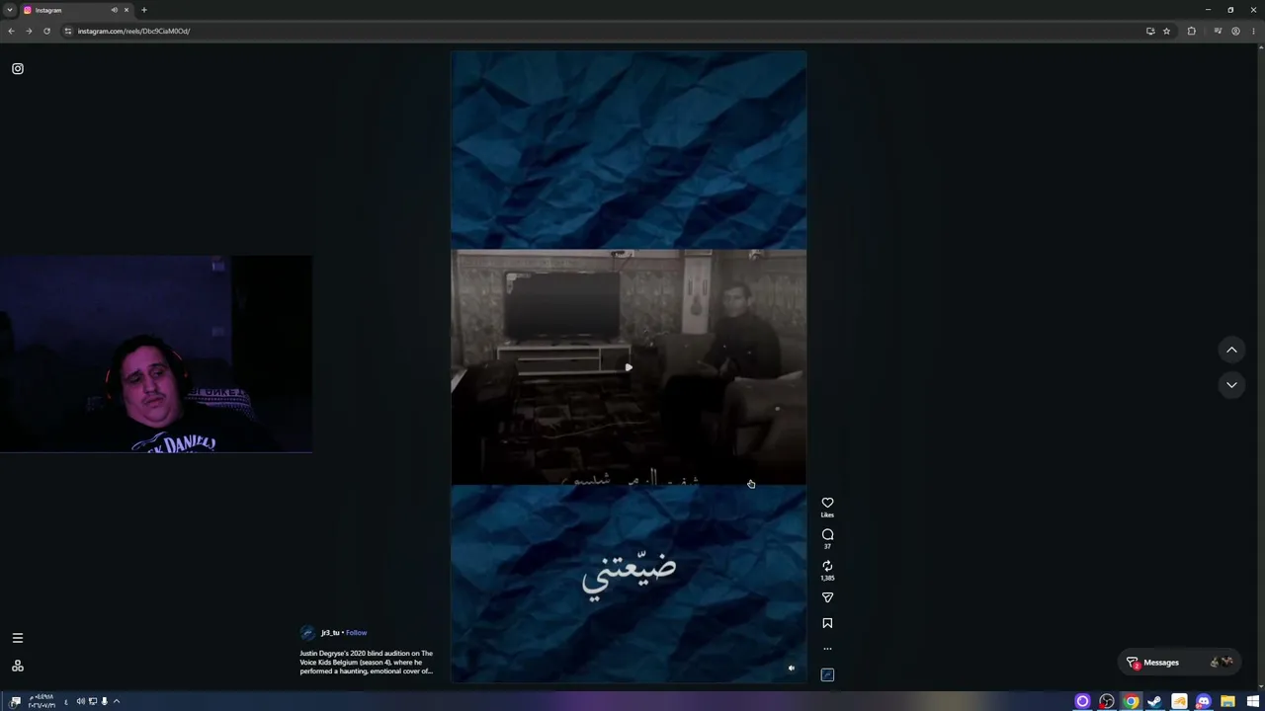Save the reel with bookmark icon
This screenshot has width=1265, height=711.
(827, 623)
